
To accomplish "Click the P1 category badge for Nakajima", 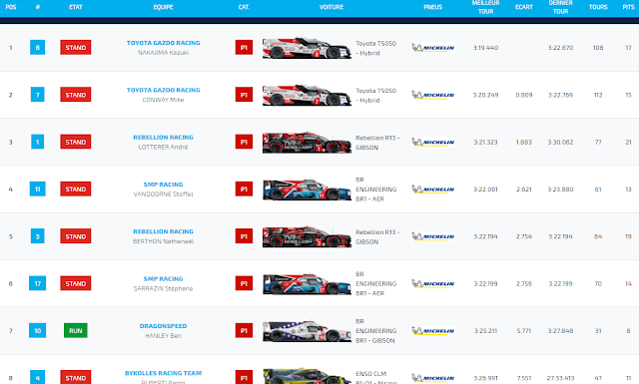I will (x=244, y=47).
